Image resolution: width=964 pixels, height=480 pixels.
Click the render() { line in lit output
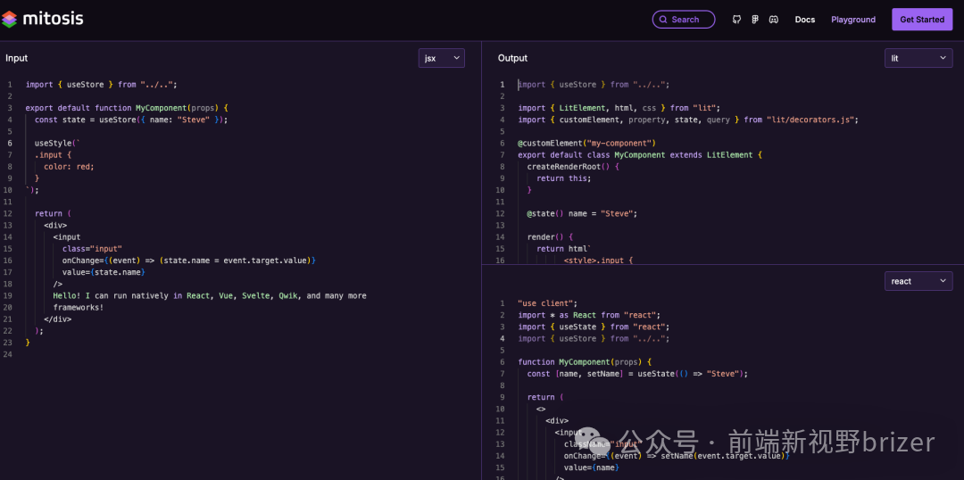550,236
